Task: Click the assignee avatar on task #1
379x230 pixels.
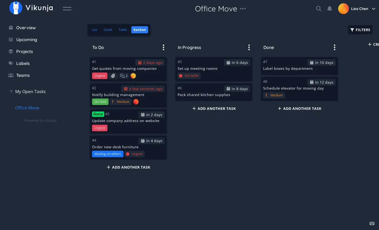Action: click(x=133, y=76)
